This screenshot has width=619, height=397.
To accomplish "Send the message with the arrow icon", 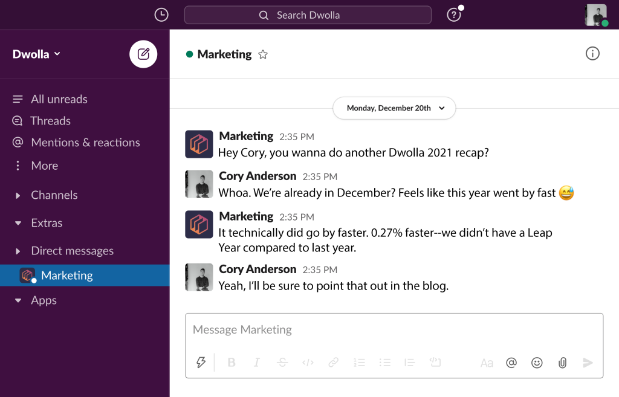I will point(588,363).
